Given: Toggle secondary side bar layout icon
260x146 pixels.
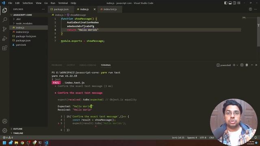Looking at the screenshot, I should click(234, 3).
